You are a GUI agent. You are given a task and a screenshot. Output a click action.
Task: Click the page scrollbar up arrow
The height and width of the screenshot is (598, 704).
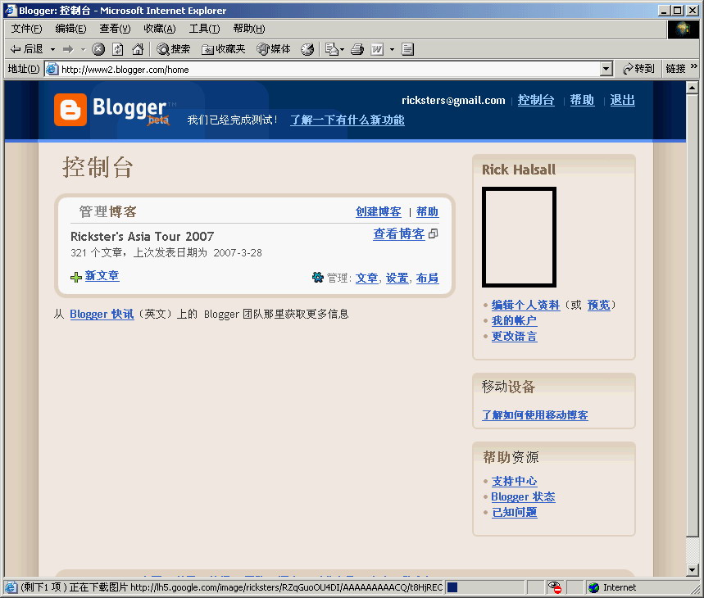click(693, 88)
